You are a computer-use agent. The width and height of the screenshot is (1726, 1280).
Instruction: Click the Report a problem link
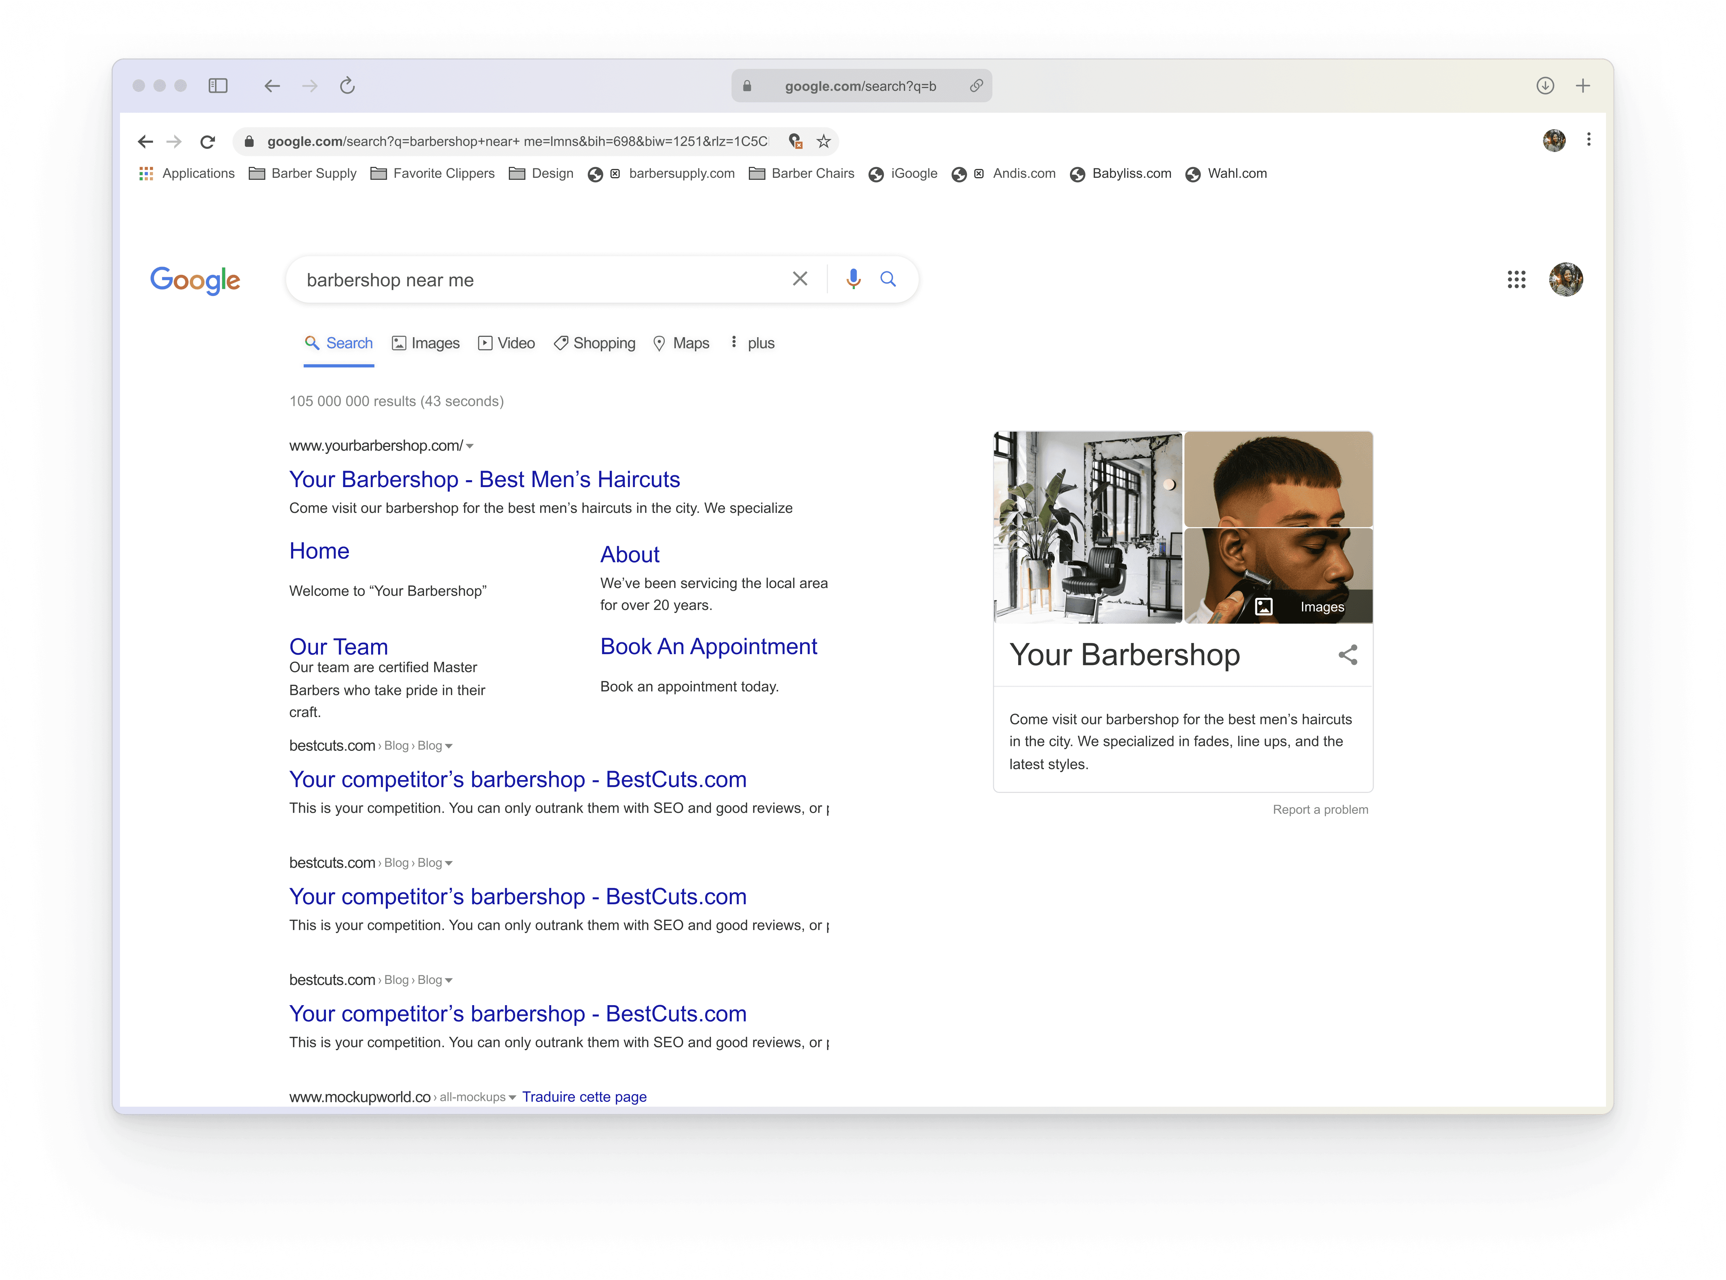click(x=1320, y=810)
